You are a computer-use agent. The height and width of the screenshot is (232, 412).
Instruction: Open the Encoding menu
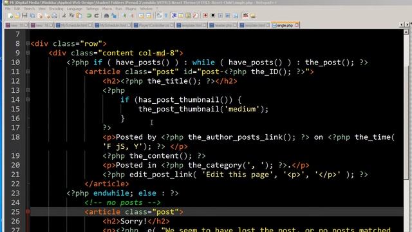pos(56,8)
